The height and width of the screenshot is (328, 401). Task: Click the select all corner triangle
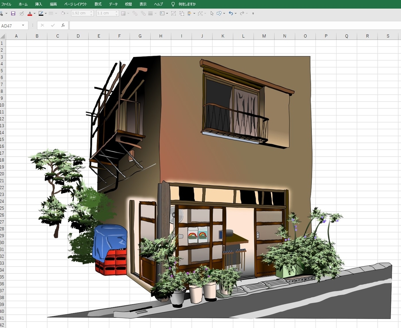click(x=3, y=36)
